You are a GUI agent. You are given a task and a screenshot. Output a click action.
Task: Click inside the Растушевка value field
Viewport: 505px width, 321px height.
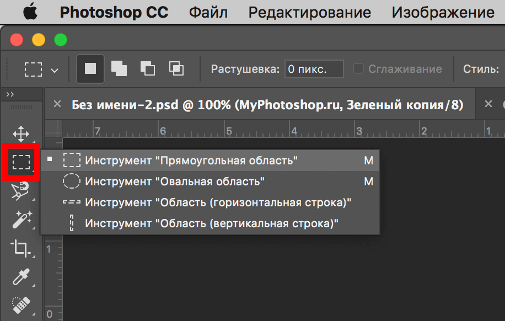pyautogui.click(x=314, y=68)
